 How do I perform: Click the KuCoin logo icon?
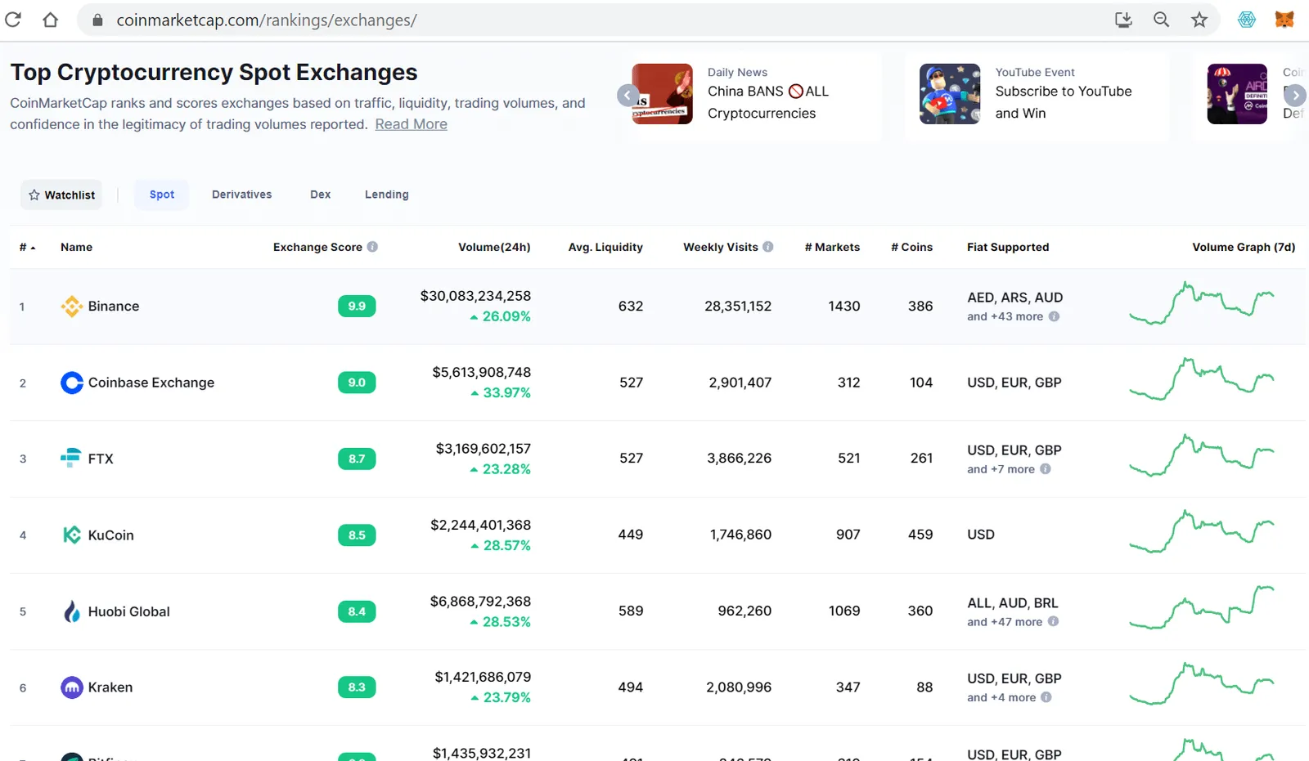click(72, 535)
